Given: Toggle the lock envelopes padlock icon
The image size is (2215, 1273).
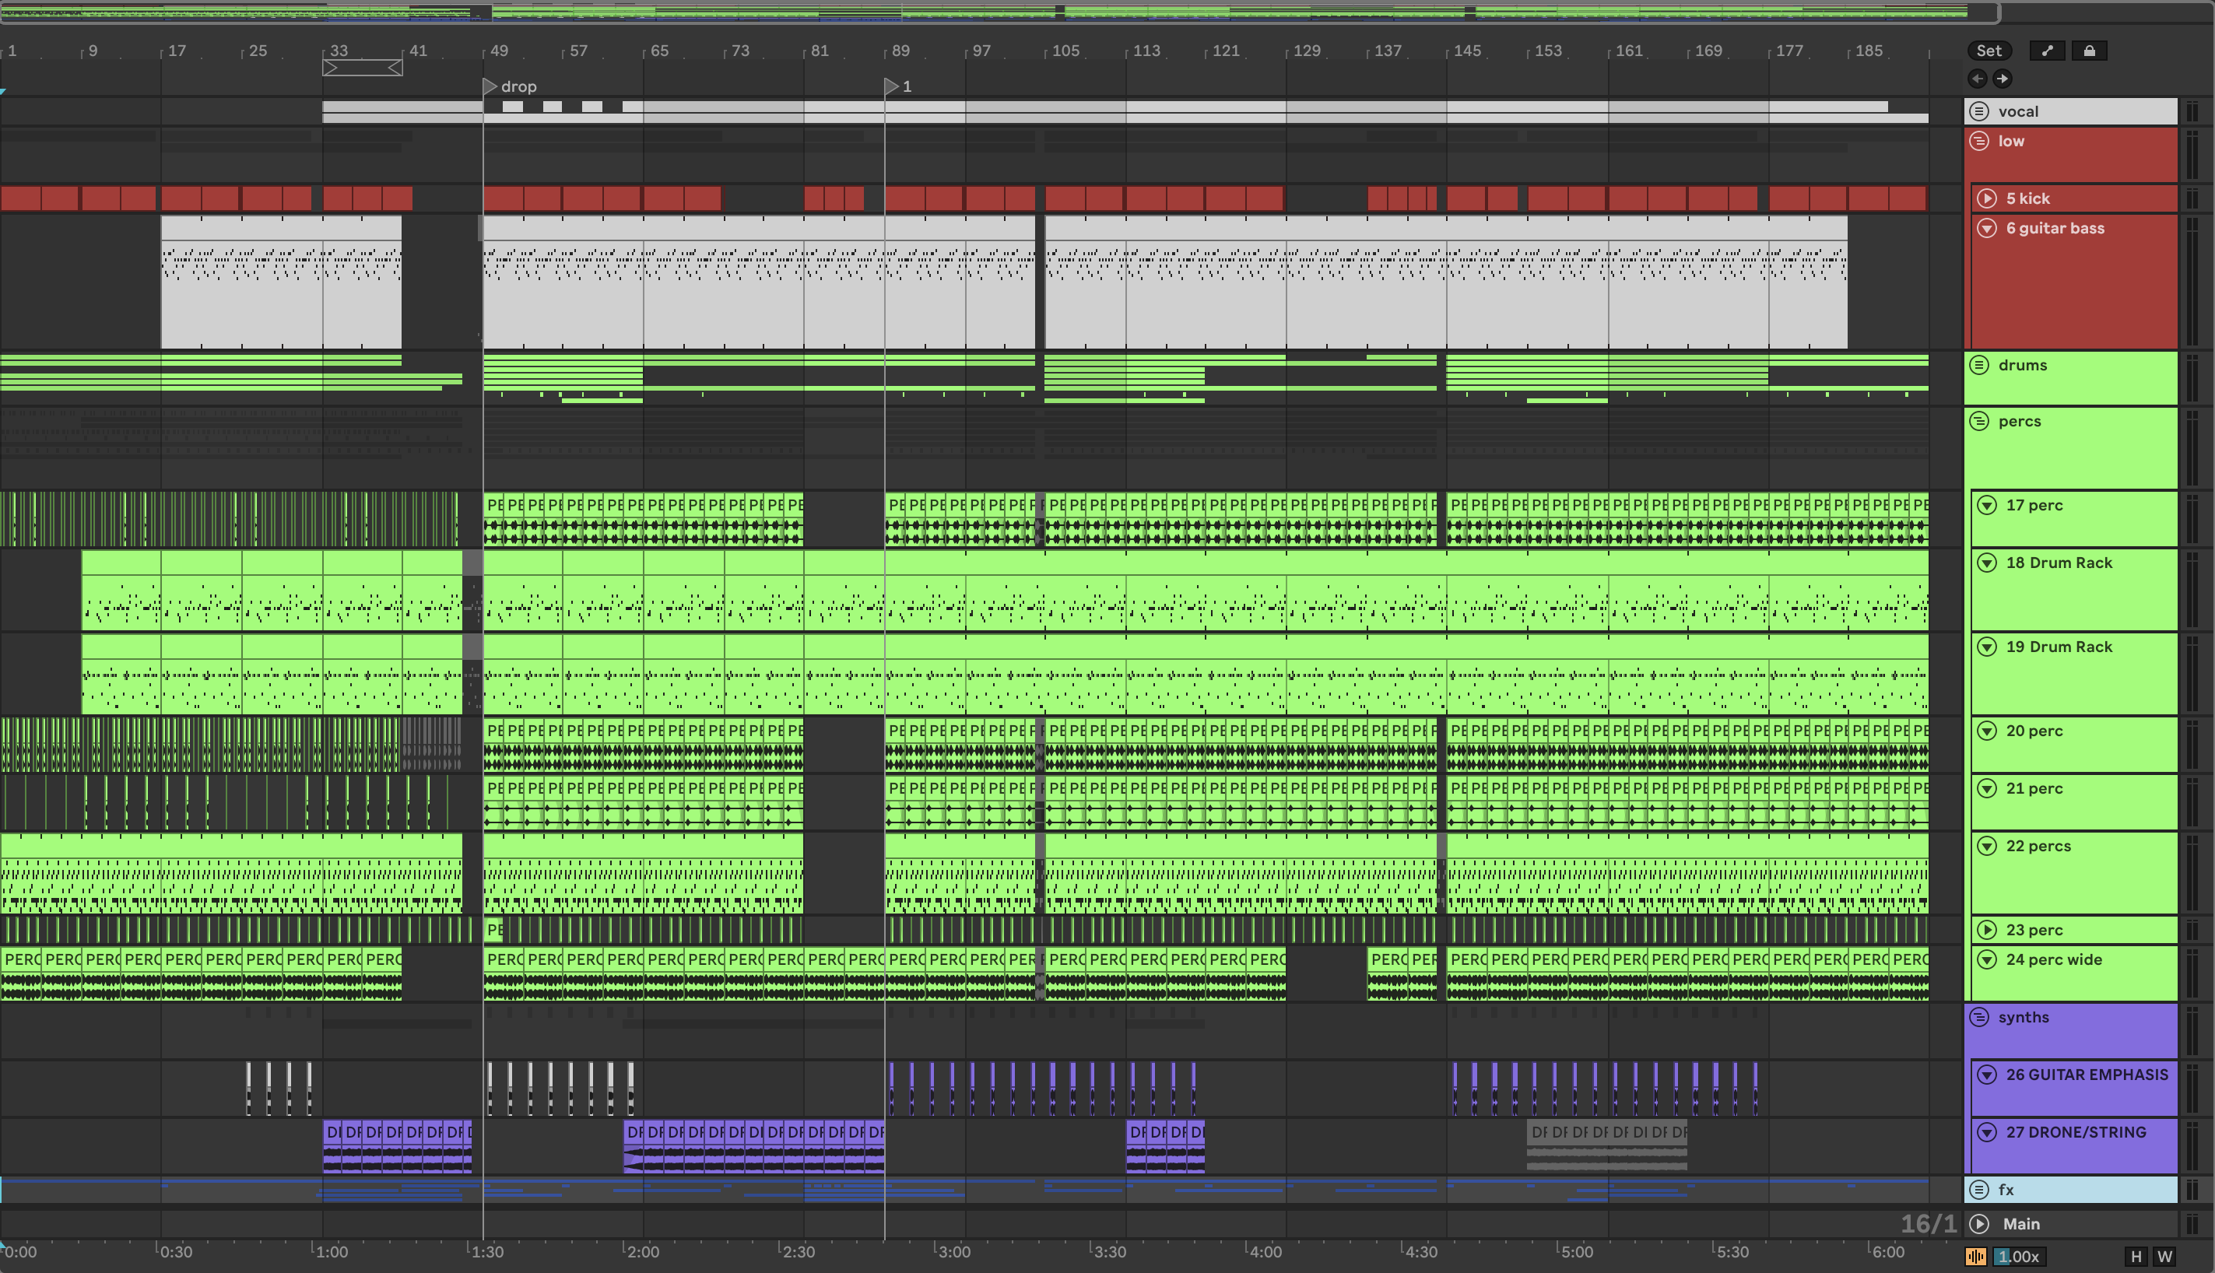Looking at the screenshot, I should point(2089,51).
